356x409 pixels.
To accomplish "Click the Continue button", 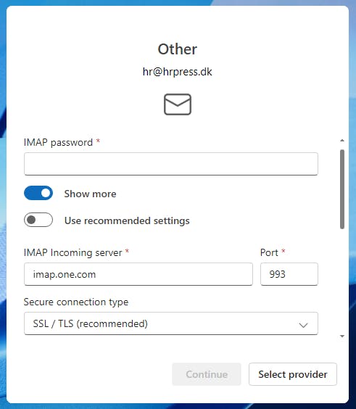I will tap(207, 374).
